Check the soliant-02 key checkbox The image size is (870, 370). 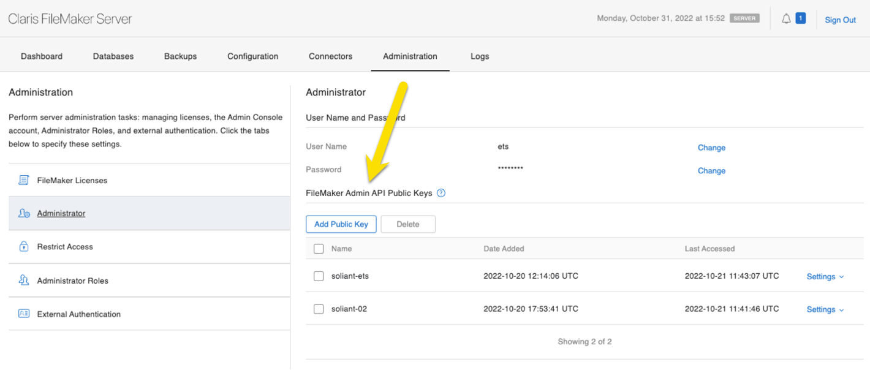(319, 309)
